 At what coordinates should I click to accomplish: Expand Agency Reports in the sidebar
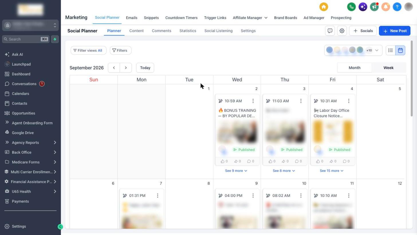(30, 142)
